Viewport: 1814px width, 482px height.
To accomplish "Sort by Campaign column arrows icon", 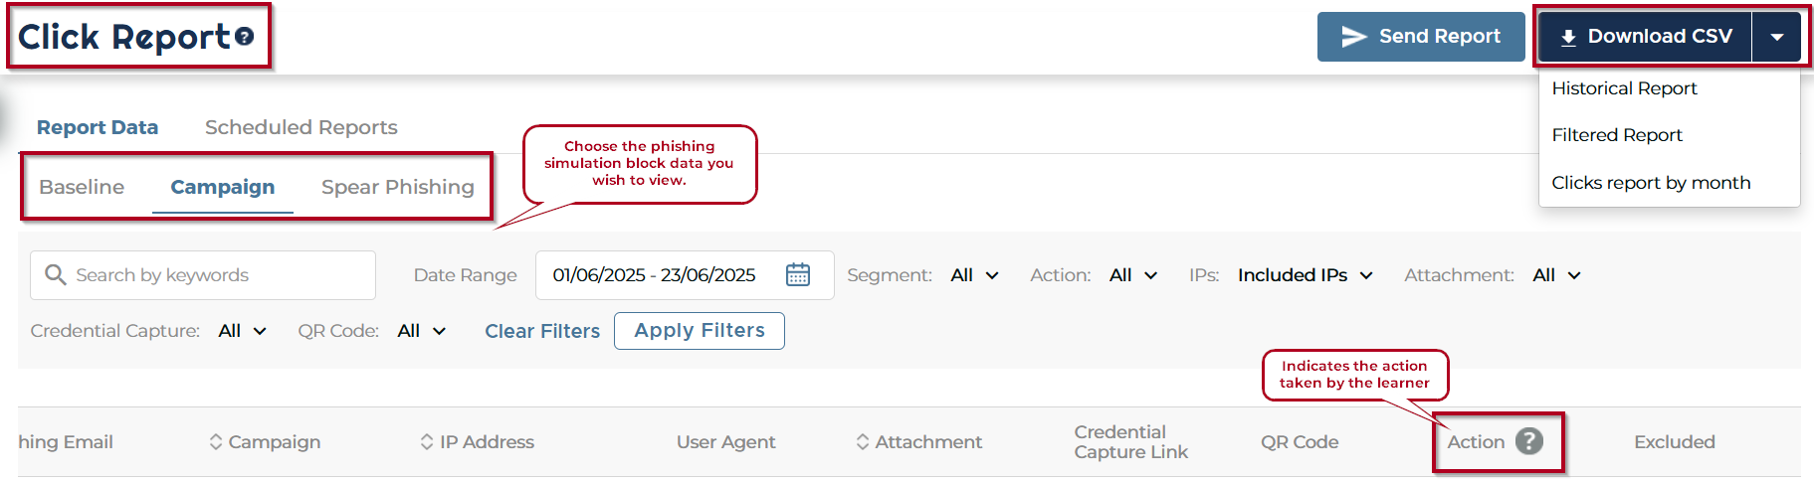I will click(x=216, y=441).
